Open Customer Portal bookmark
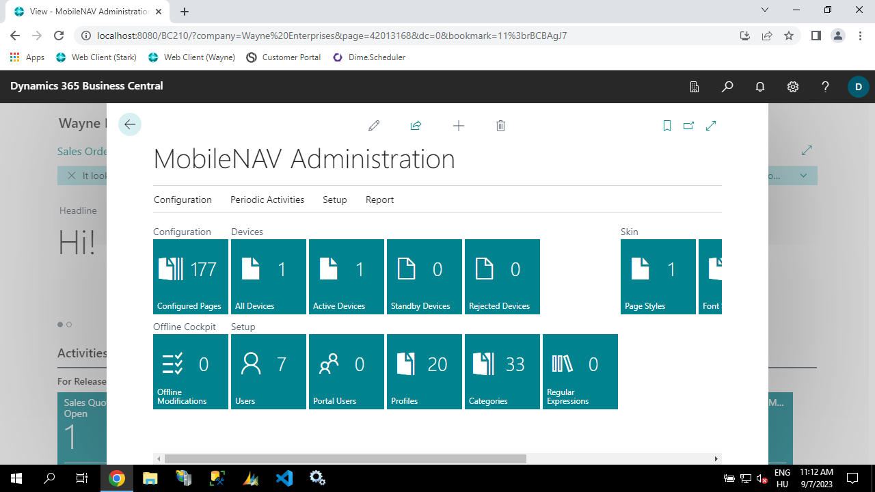The height and width of the screenshot is (492, 875). (284, 57)
